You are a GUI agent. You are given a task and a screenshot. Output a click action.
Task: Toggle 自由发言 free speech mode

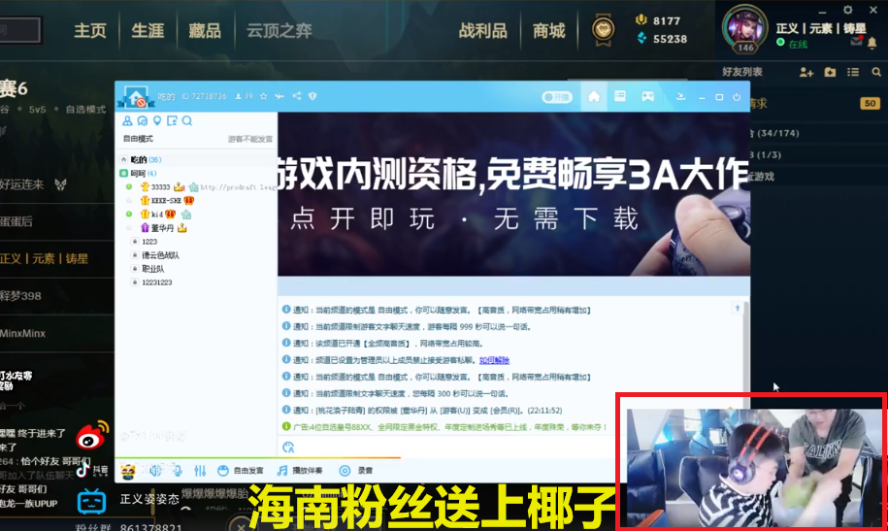[x=241, y=471]
